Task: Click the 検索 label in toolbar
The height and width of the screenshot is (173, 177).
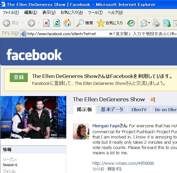Action: [x=89, y=23]
